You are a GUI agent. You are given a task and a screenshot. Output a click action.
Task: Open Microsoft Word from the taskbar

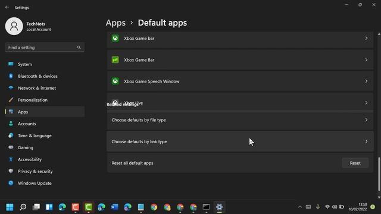pyautogui.click(x=114, y=207)
